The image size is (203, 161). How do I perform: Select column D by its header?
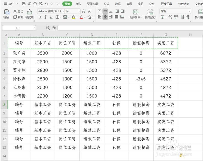(x=92, y=35)
